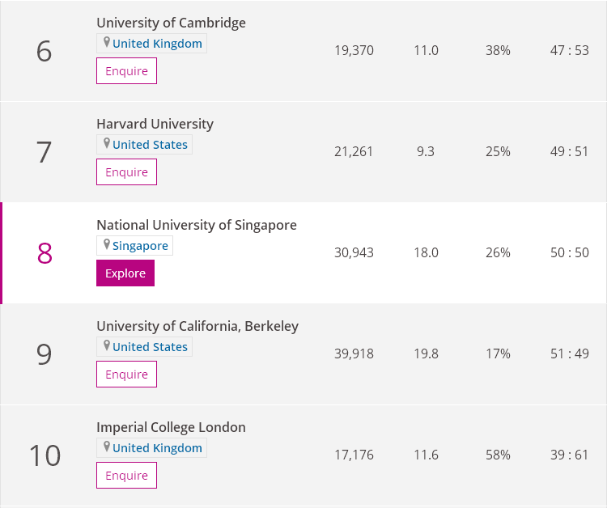Image resolution: width=607 pixels, height=508 pixels.
Task: Click United Kingdom link under Cambridge
Action: (157, 44)
